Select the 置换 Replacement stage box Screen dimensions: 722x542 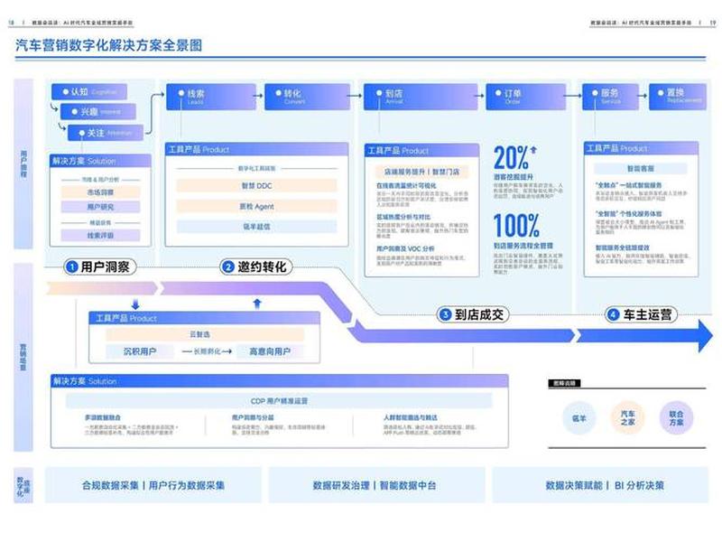click(x=678, y=97)
